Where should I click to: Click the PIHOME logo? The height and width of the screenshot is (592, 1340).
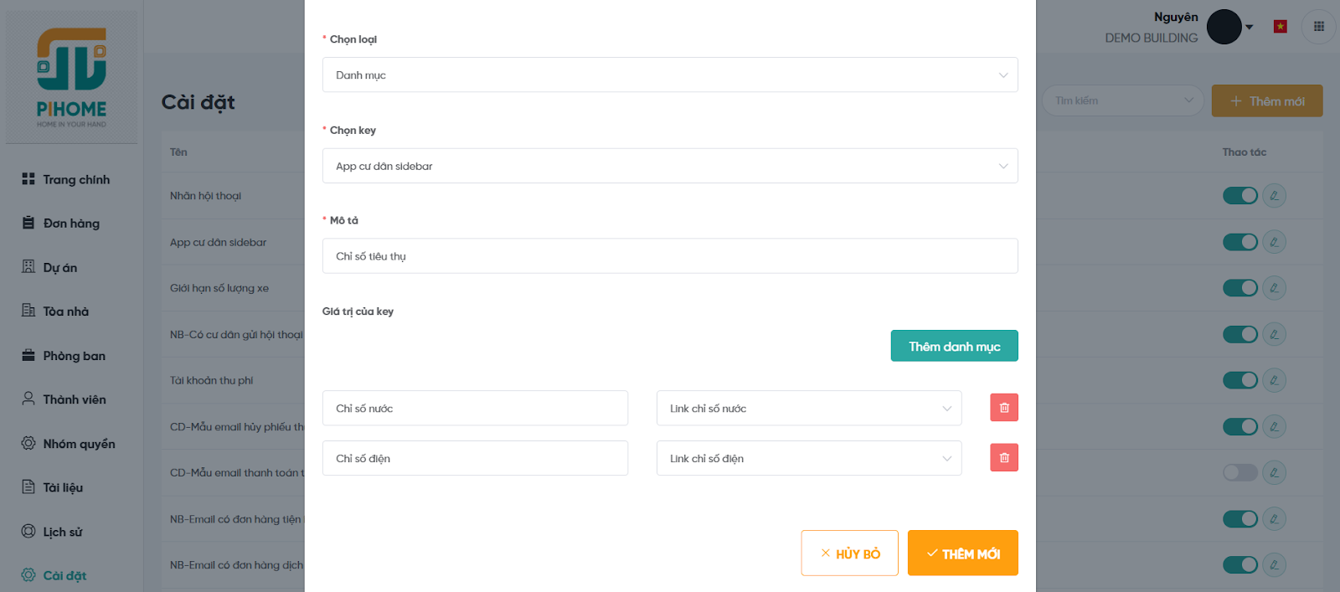pos(71,77)
